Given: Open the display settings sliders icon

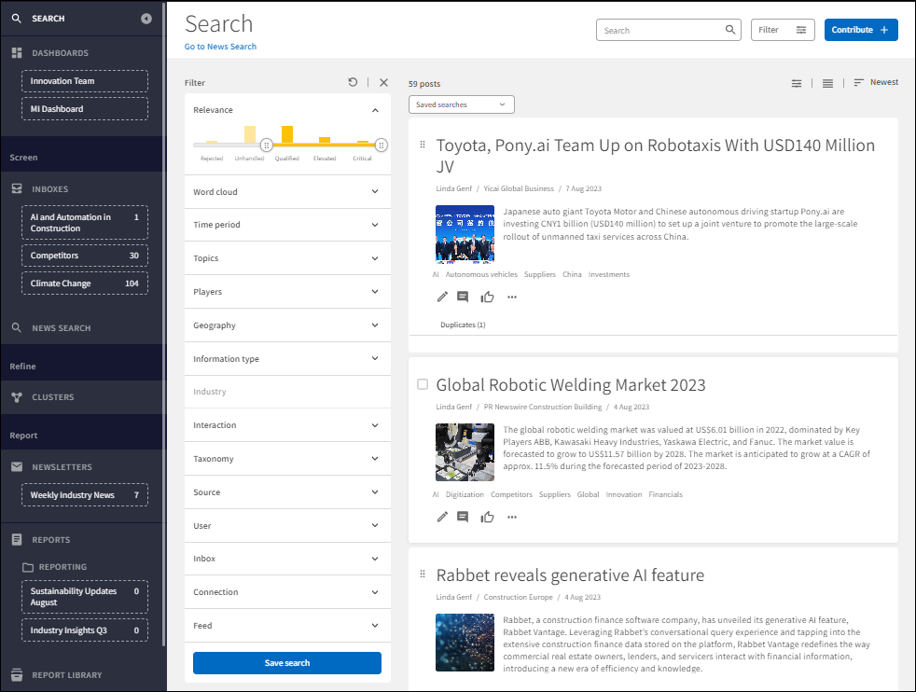Looking at the screenshot, I should tap(797, 83).
